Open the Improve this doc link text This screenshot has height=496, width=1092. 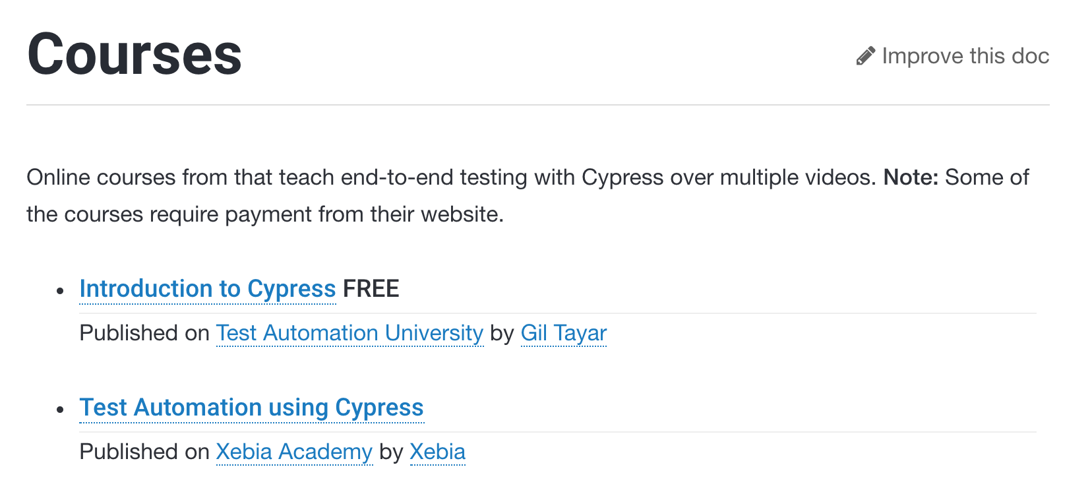[965, 56]
